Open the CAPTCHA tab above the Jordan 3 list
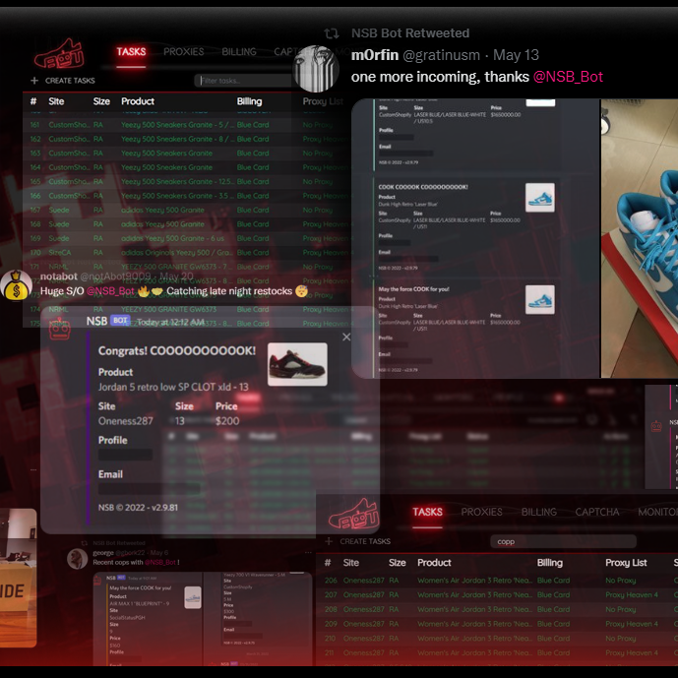This screenshot has height=678, width=678. point(597,512)
